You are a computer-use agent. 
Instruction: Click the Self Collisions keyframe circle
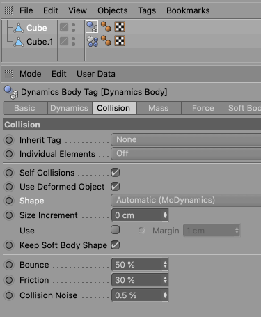click(x=9, y=173)
